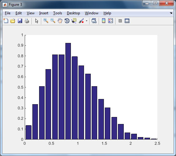Select the Edit Plot arrow tool

pos(37,21)
